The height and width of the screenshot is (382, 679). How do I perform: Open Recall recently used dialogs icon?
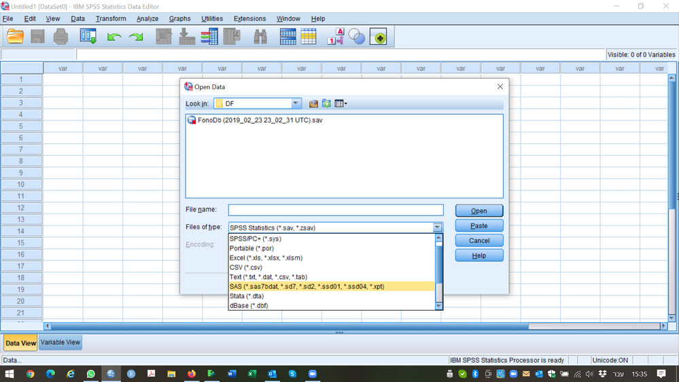tap(88, 37)
